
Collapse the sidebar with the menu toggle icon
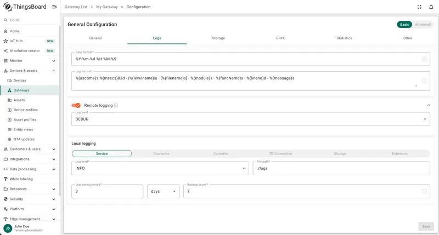54,7
